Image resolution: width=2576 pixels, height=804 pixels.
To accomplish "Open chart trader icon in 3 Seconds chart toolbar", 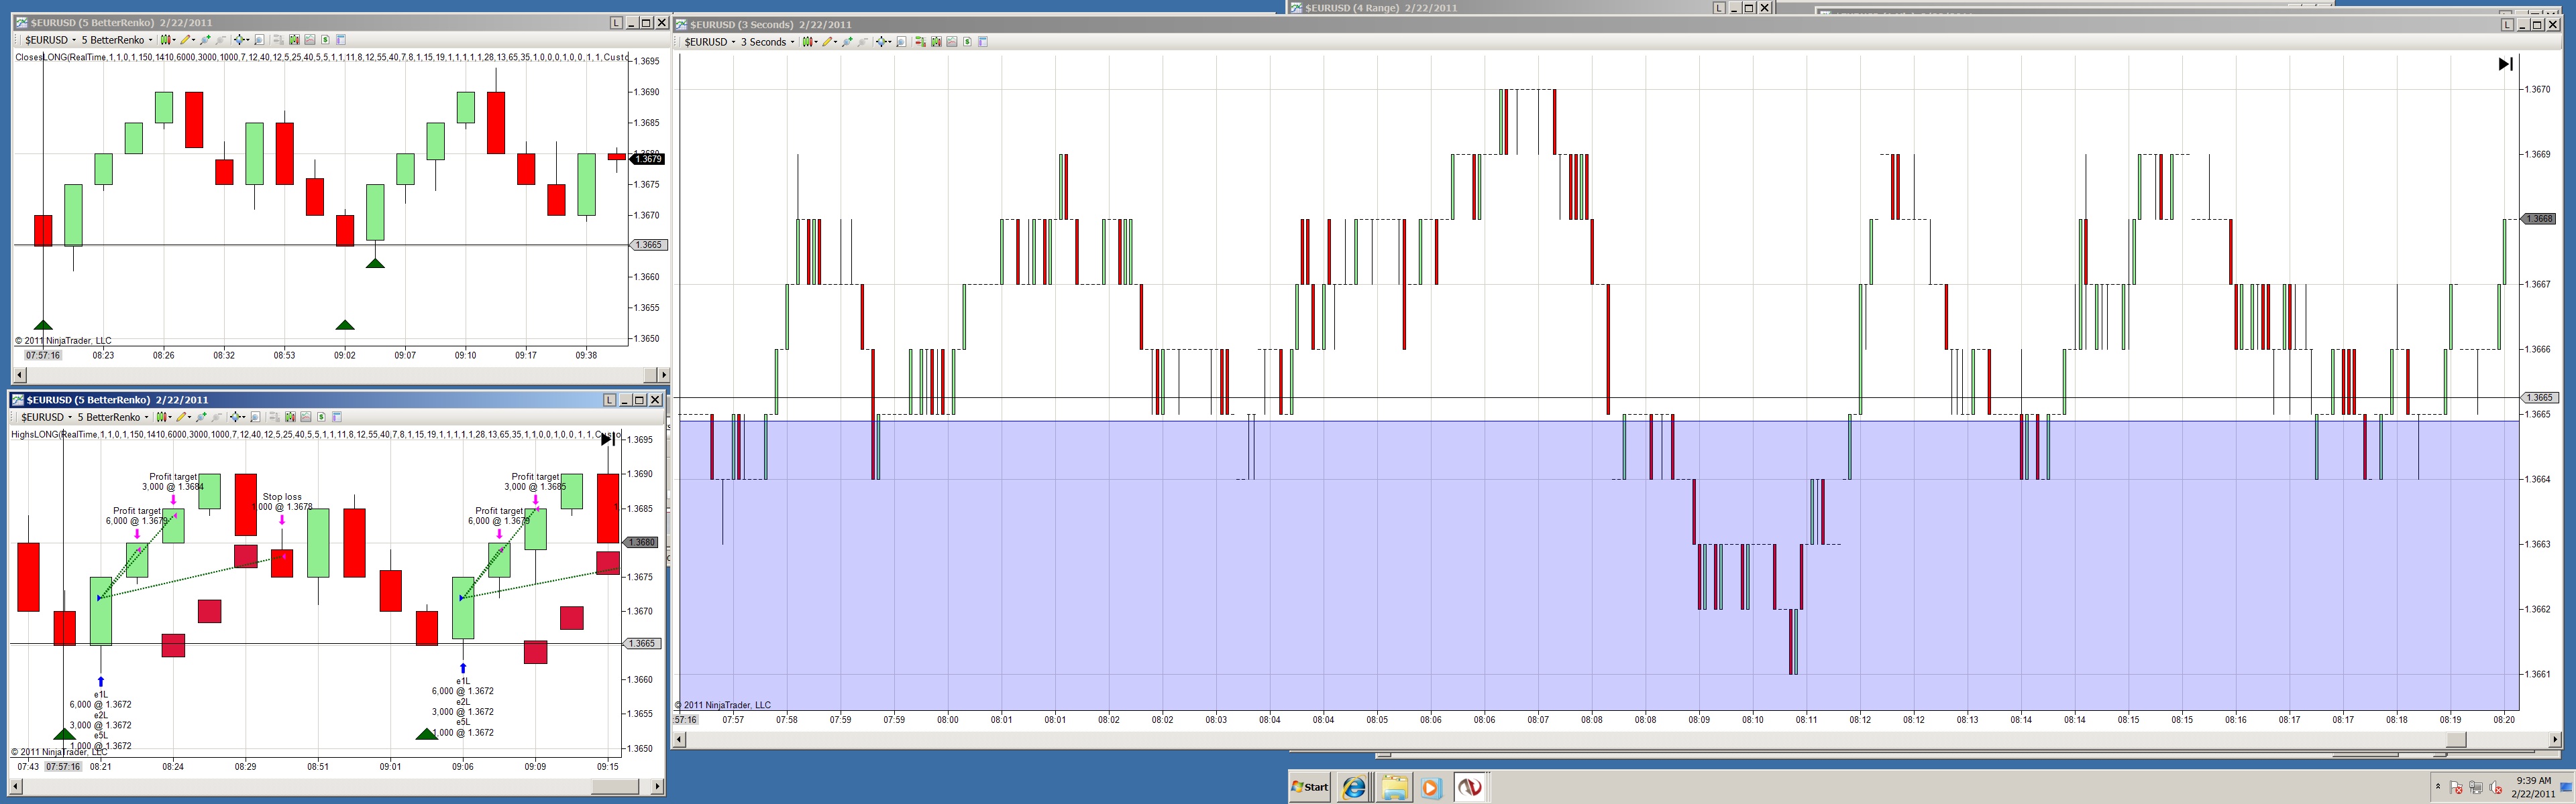I will tap(921, 42).
